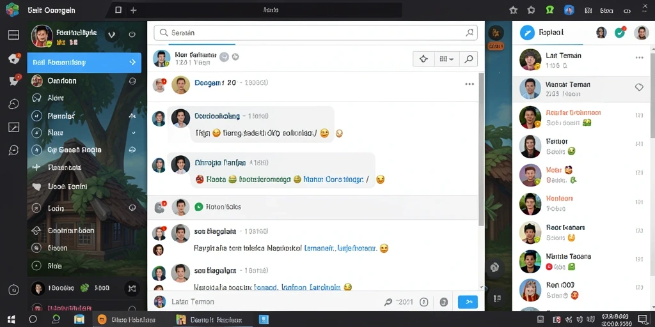Open the profile avatar in sidebar header
655x327 pixels.
click(x=42, y=36)
